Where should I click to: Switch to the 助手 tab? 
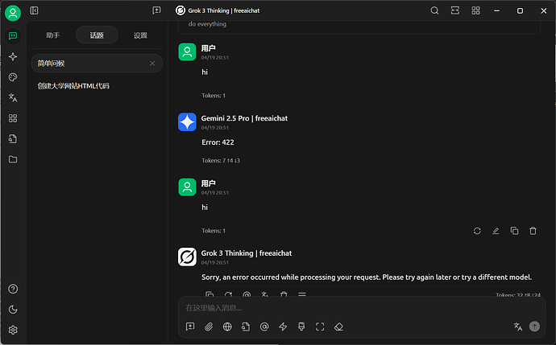coord(53,35)
